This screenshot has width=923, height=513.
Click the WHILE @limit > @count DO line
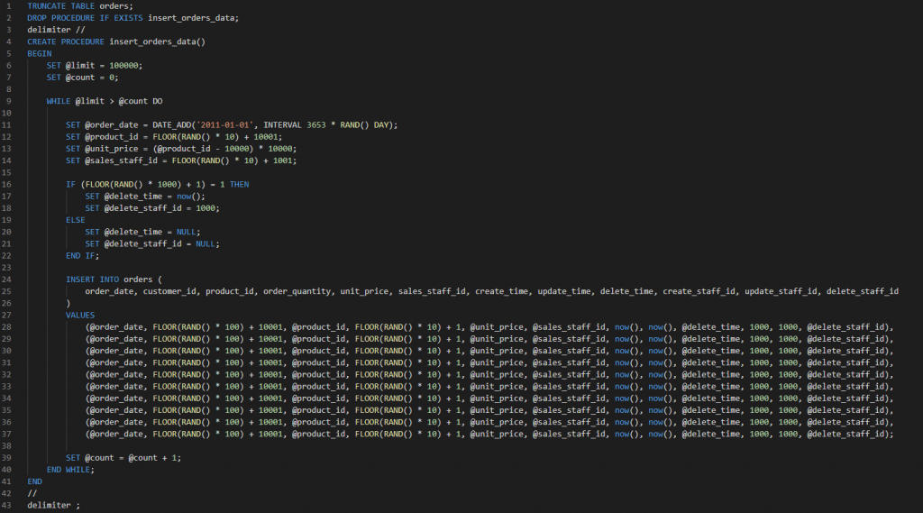(105, 100)
